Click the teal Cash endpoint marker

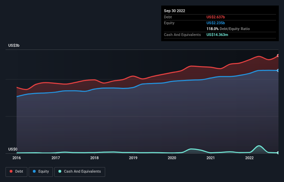(278, 153)
